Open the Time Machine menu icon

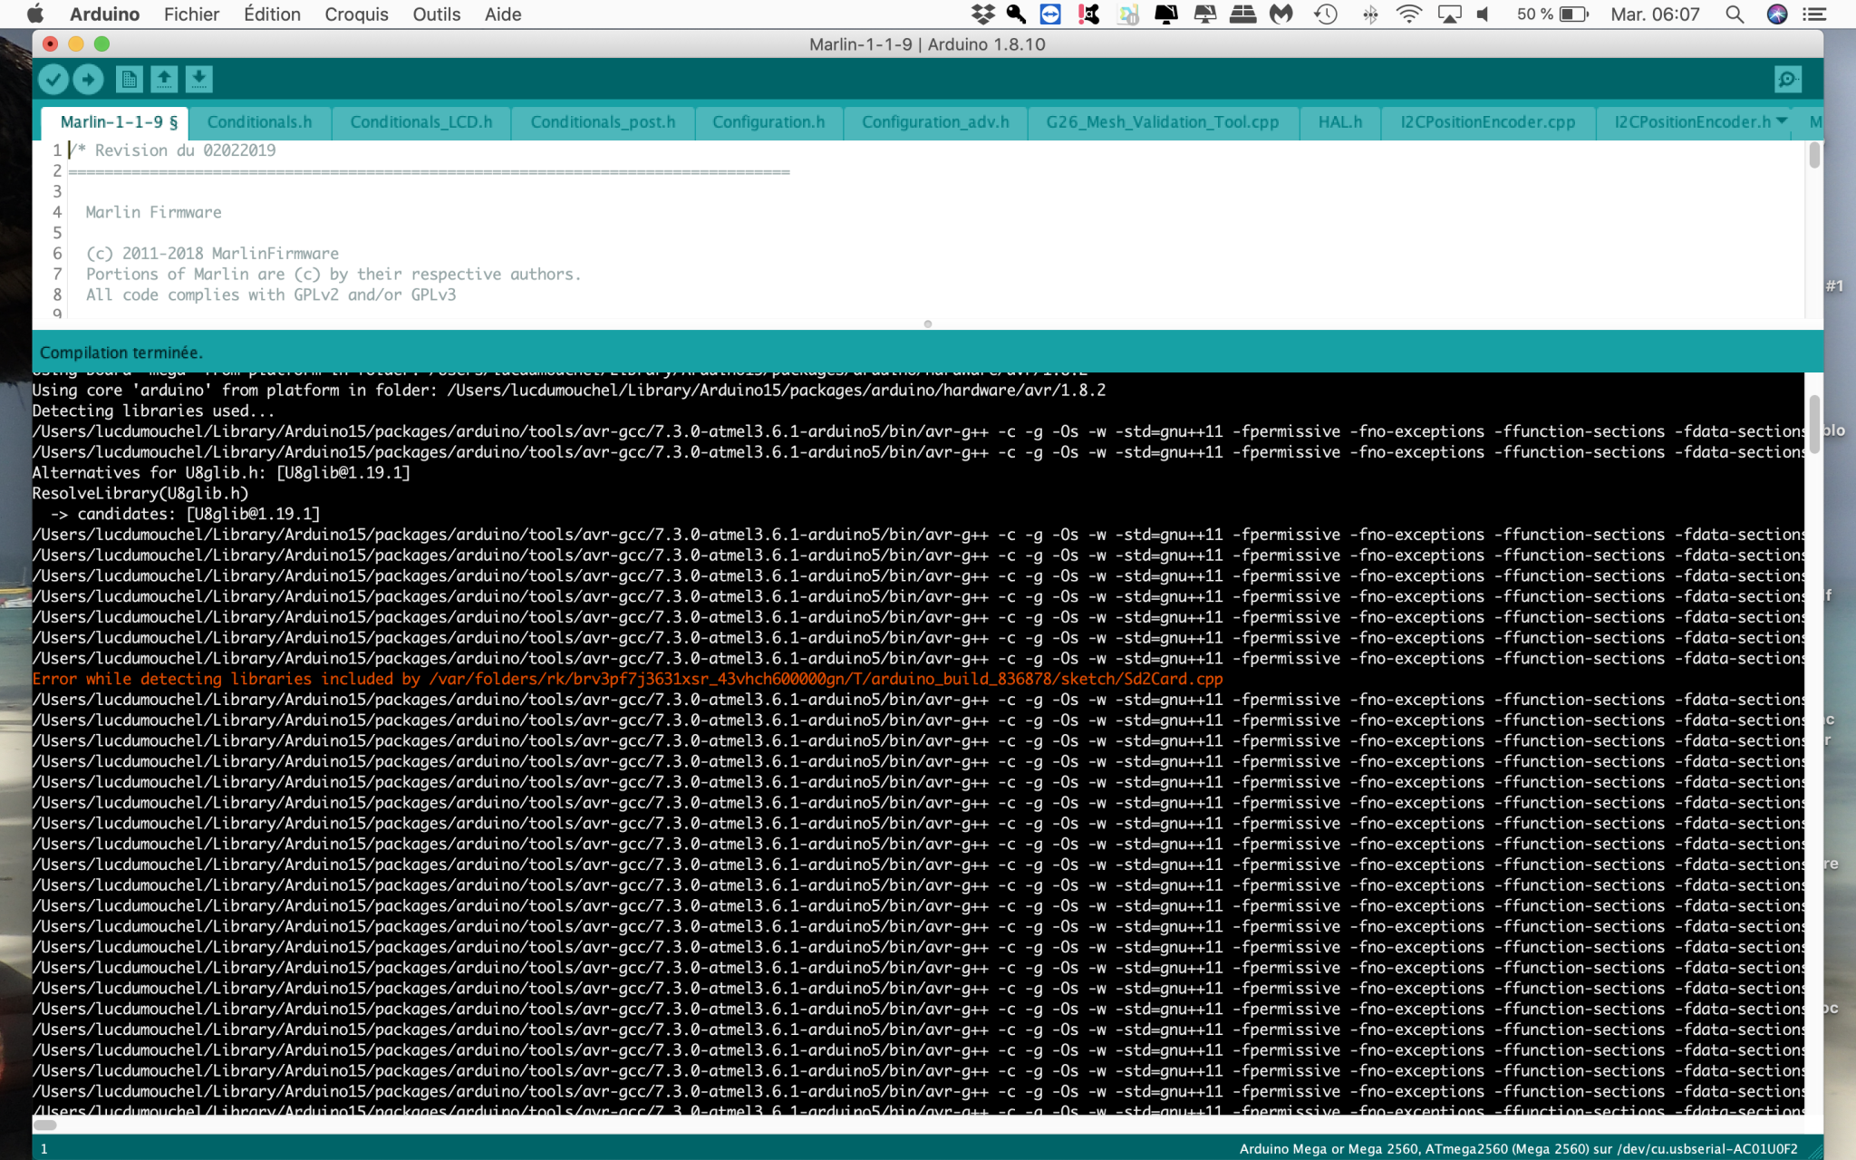[1326, 14]
